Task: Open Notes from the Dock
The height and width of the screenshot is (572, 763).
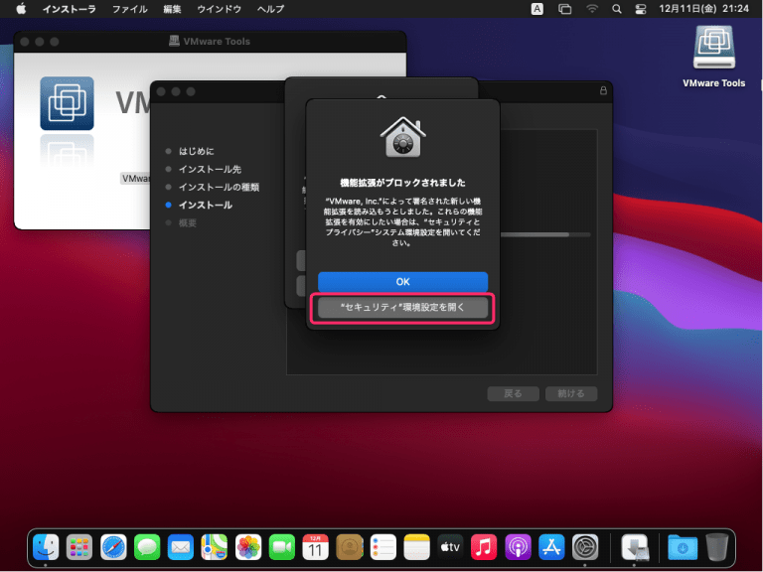Action: (416, 547)
